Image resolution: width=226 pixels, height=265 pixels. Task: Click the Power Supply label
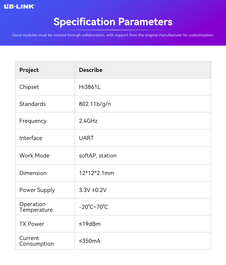[37, 190]
